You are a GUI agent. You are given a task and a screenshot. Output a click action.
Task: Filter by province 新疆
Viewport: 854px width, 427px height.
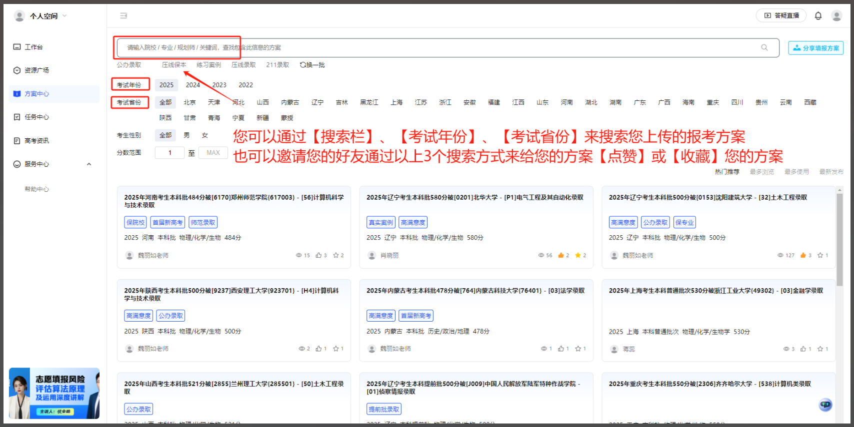(263, 118)
